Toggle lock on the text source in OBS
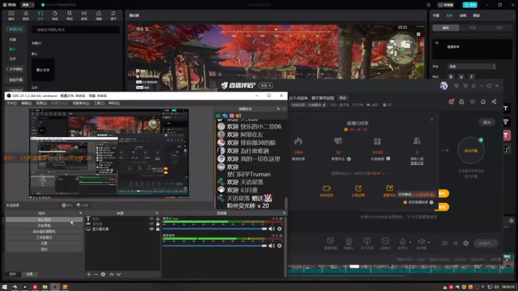518x291 pixels. click(x=157, y=219)
